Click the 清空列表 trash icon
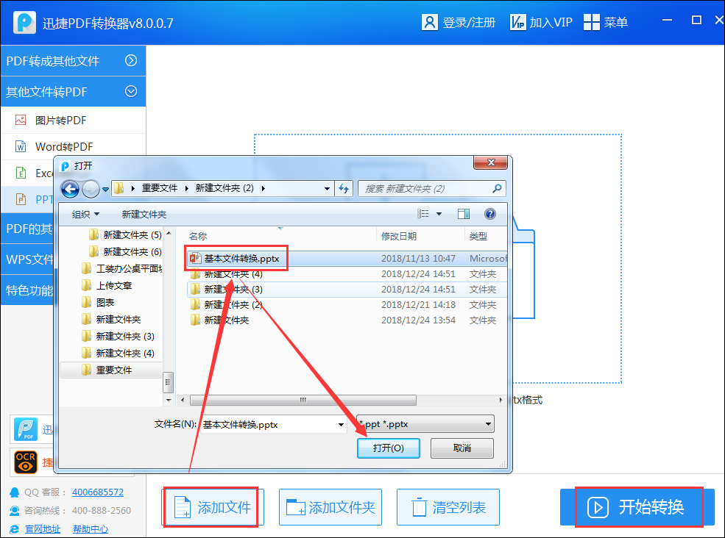 pos(419,507)
